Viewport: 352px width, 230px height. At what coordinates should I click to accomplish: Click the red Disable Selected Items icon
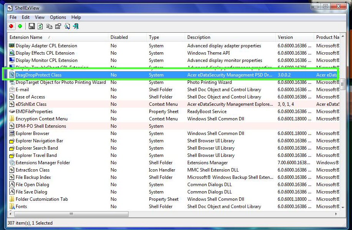coord(11,26)
